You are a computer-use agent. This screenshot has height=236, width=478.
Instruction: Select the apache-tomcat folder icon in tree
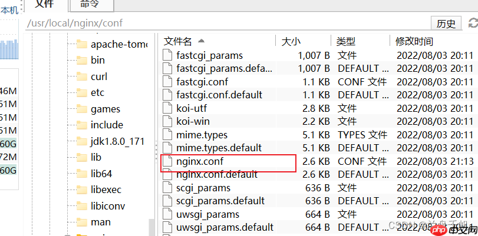[x=82, y=45]
